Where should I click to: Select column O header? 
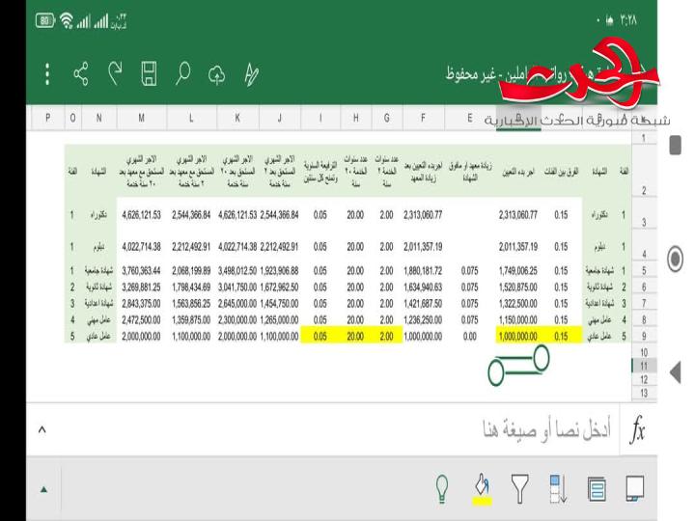72,118
